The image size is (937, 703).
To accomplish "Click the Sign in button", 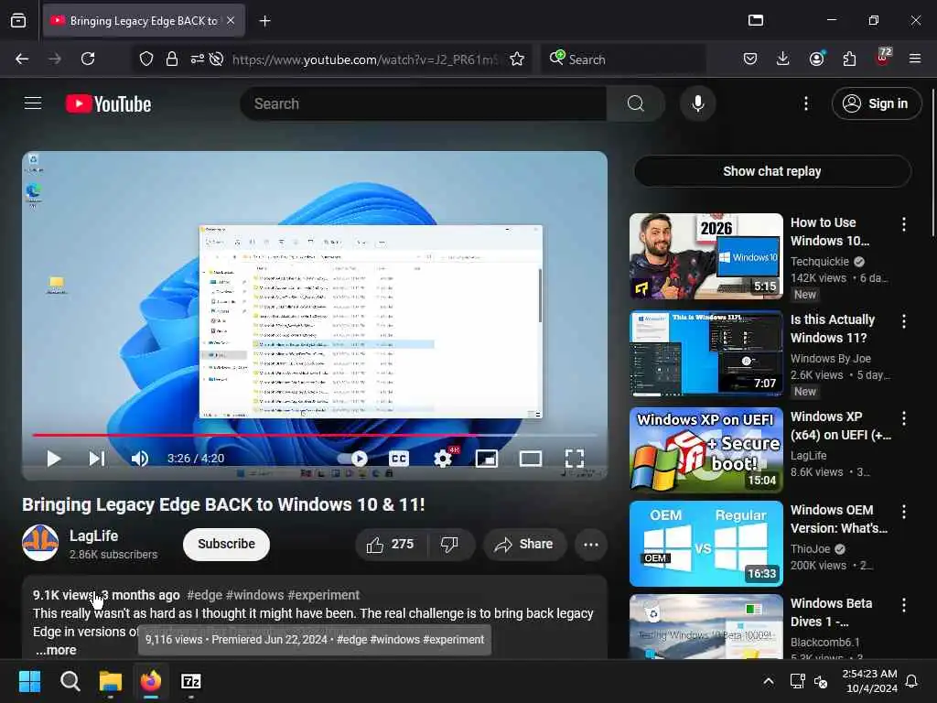I will (877, 103).
